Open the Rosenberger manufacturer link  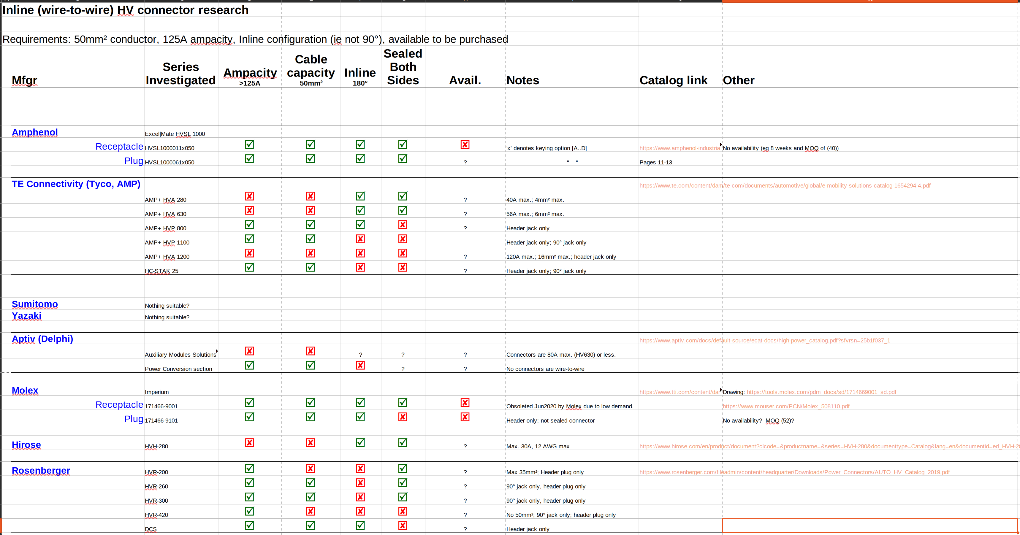41,471
